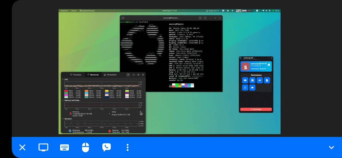Collapse the Memory and Swap section
342x158 pixels.
[x=63, y=100]
